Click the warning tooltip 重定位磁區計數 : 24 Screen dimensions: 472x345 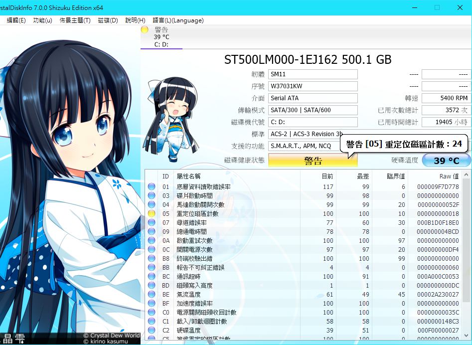pyautogui.click(x=404, y=144)
